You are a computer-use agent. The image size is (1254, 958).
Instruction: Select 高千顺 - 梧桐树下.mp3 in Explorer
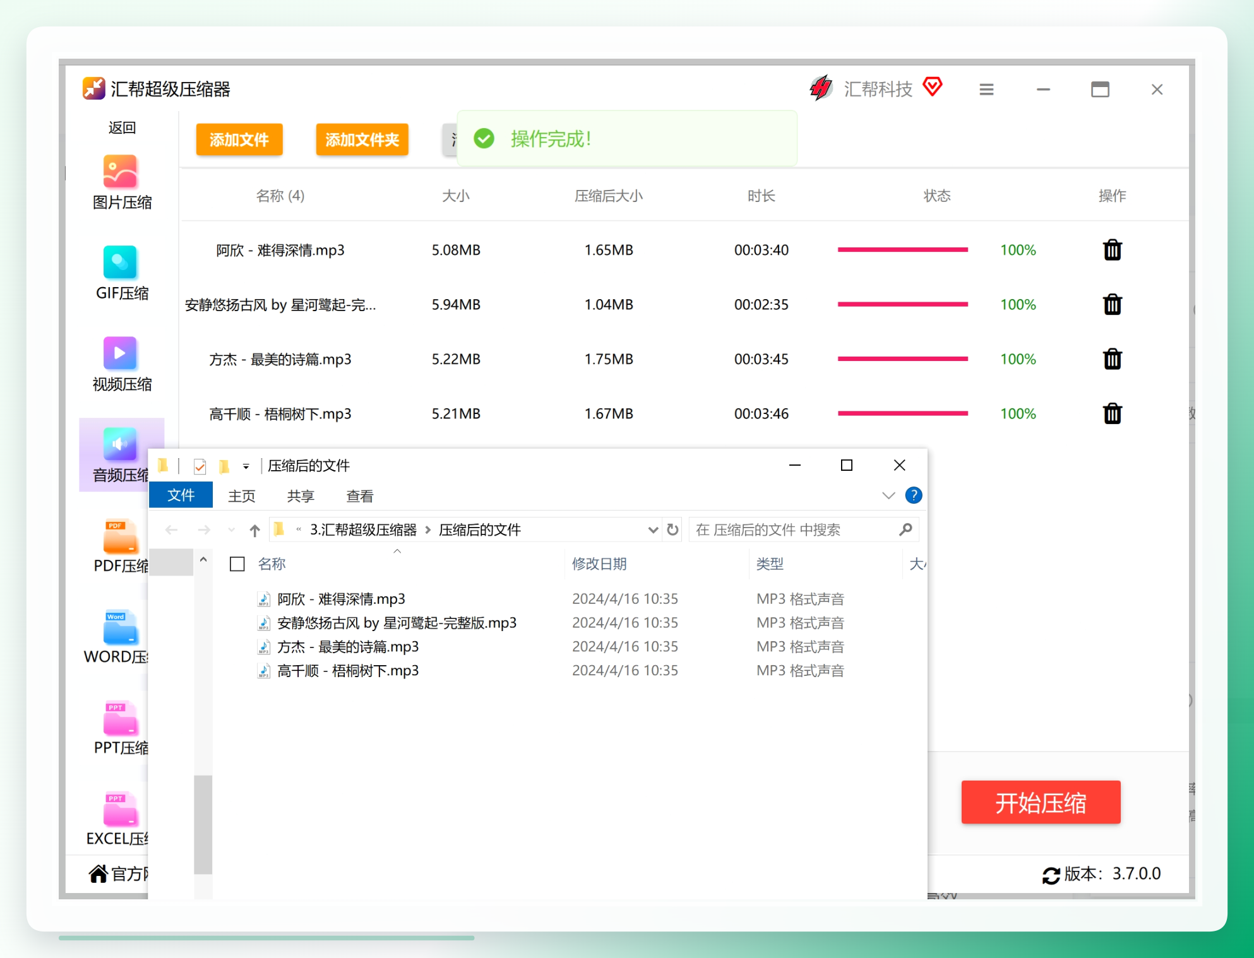pos(348,671)
